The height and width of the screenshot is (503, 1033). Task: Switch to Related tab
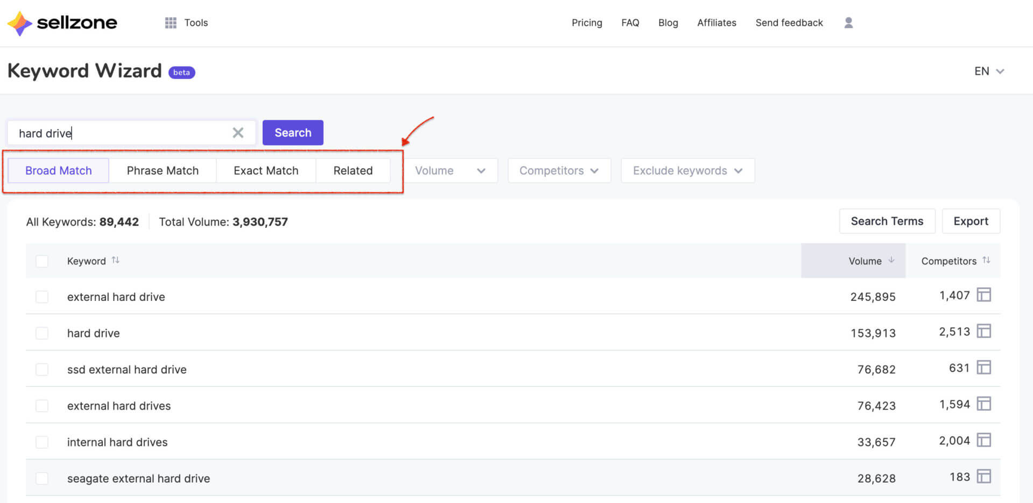pos(353,170)
